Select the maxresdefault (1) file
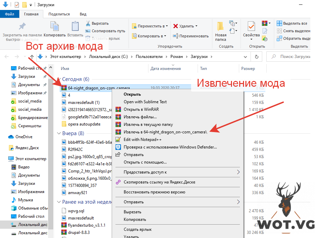 [x=84, y=102]
